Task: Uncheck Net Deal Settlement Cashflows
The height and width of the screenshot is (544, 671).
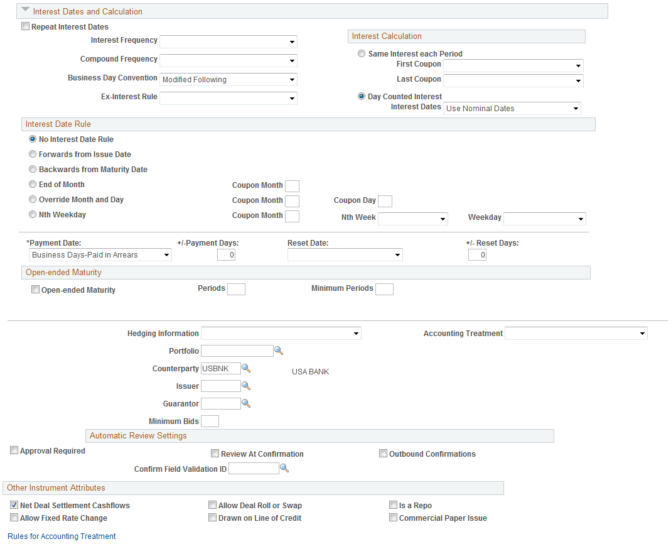Action: point(14,504)
